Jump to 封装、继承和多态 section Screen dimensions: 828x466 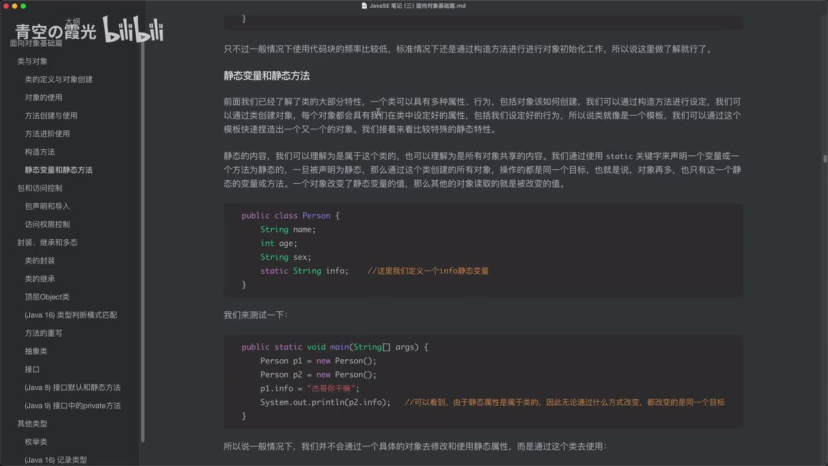pos(47,243)
